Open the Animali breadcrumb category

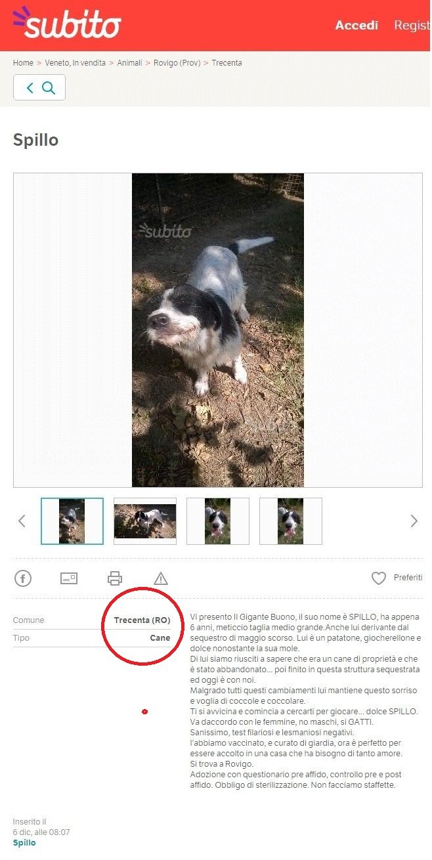[130, 63]
